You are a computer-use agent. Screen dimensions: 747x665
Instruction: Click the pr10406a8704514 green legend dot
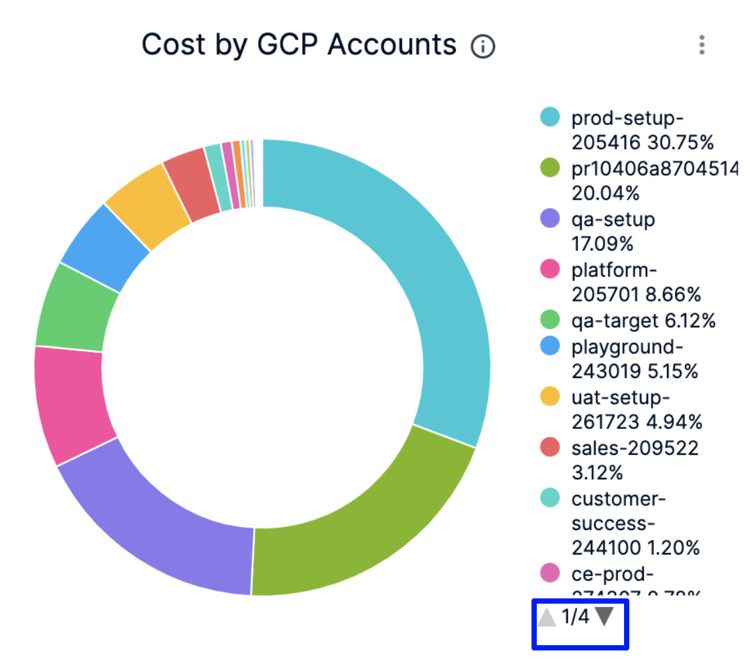point(550,169)
